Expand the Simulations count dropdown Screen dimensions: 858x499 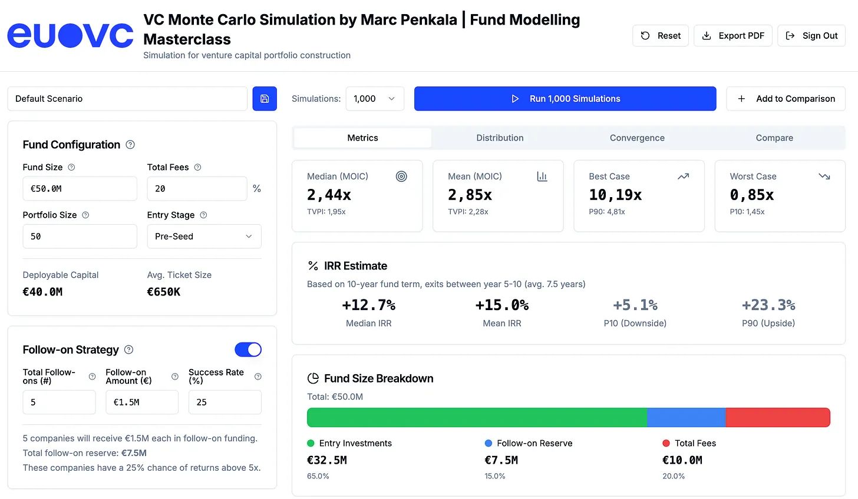coord(375,99)
